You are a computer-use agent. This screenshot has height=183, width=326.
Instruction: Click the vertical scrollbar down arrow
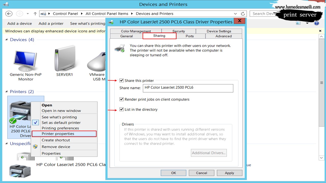point(321,158)
